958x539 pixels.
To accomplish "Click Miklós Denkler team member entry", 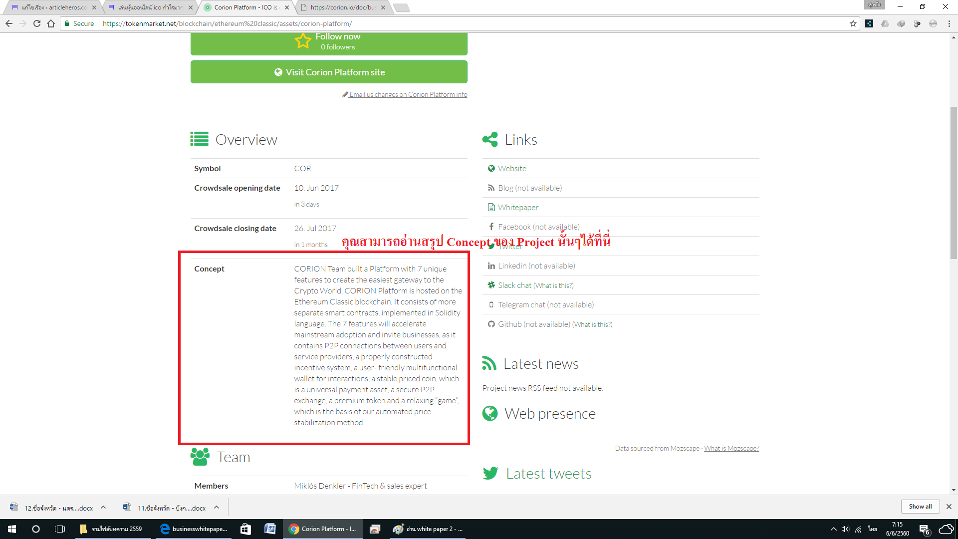I will 360,486.
